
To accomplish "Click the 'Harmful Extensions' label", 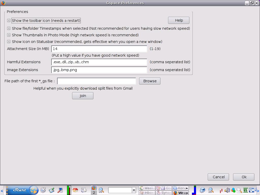I will click(24, 62).
